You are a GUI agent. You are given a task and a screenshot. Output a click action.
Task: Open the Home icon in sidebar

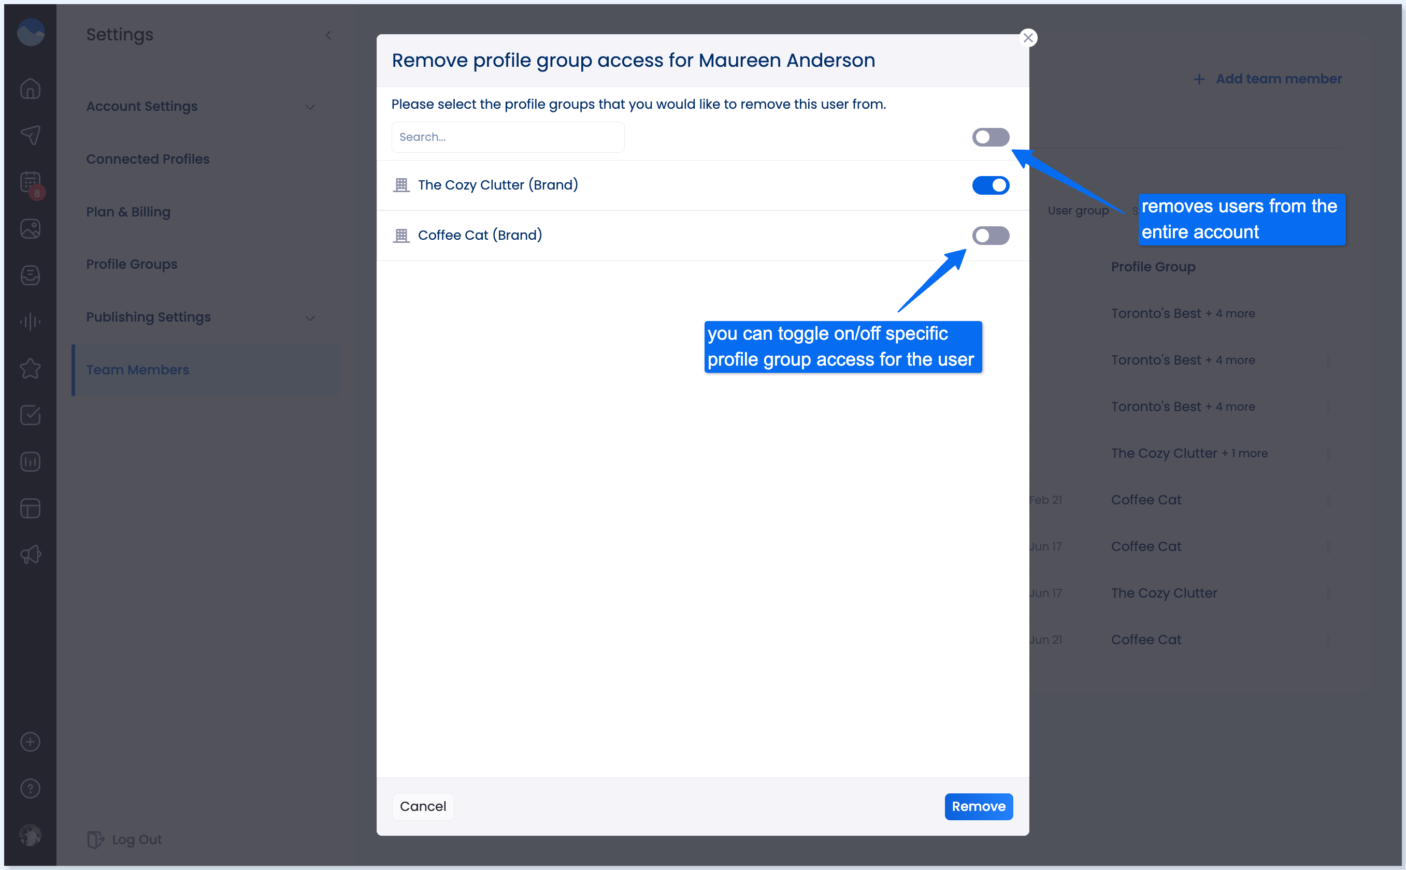point(31,89)
